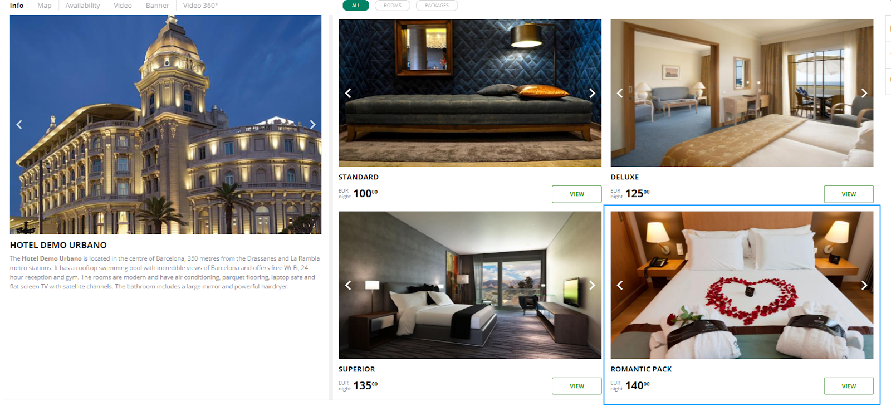Show next photo of Hotel Demo Urbano
The image size is (891, 406).
tap(312, 125)
